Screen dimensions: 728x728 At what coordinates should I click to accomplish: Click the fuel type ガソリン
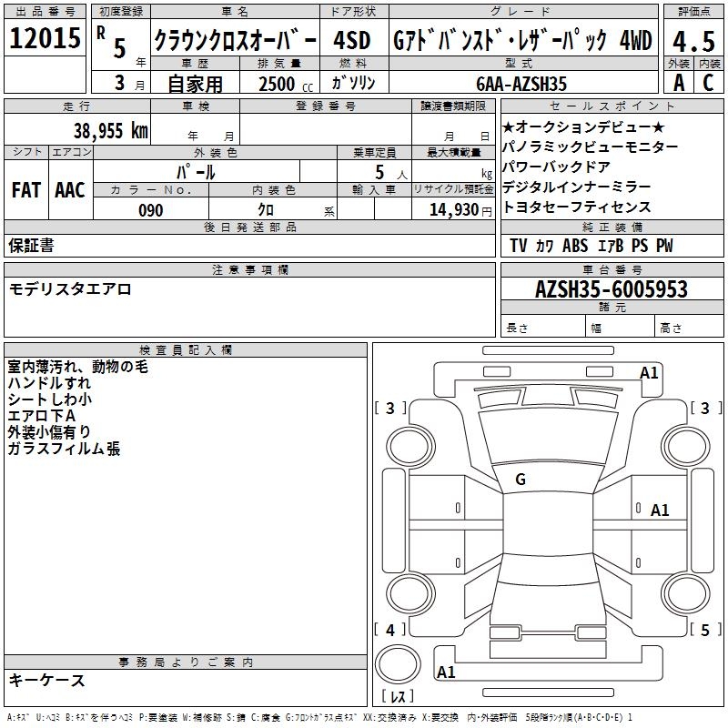pos(353,83)
